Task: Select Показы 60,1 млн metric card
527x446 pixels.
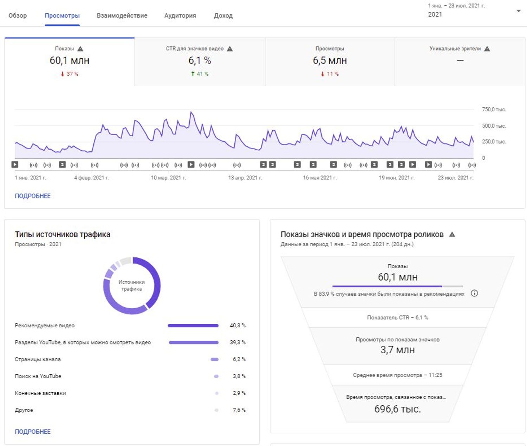Action: (70, 61)
